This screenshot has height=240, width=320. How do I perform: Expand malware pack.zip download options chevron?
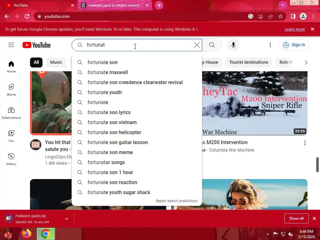[67, 219]
